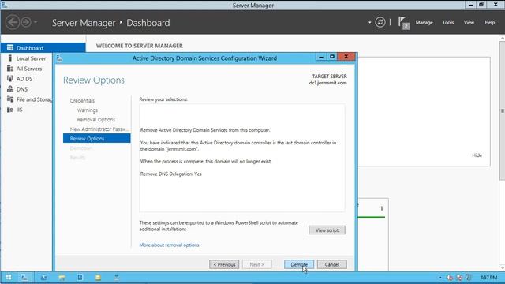Click the All Servers icon

click(10, 69)
